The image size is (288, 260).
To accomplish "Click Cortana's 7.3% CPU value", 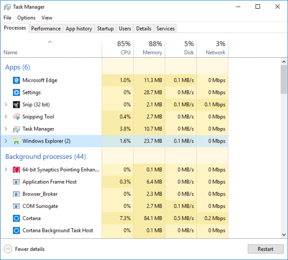I will click(x=125, y=219).
